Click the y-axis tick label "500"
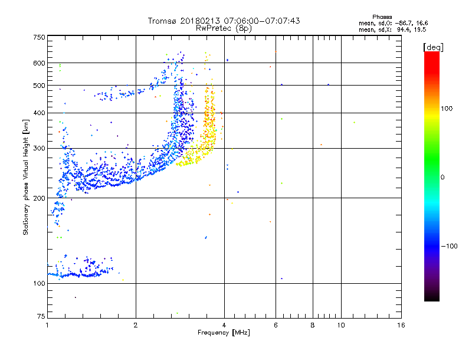The image size is (472, 354). coord(39,86)
